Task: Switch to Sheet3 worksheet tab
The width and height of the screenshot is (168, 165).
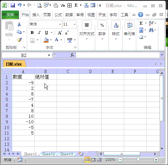Action: coord(67,154)
